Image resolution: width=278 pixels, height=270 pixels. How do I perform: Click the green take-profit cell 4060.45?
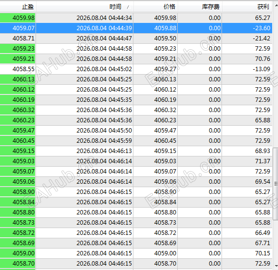(x=18, y=141)
